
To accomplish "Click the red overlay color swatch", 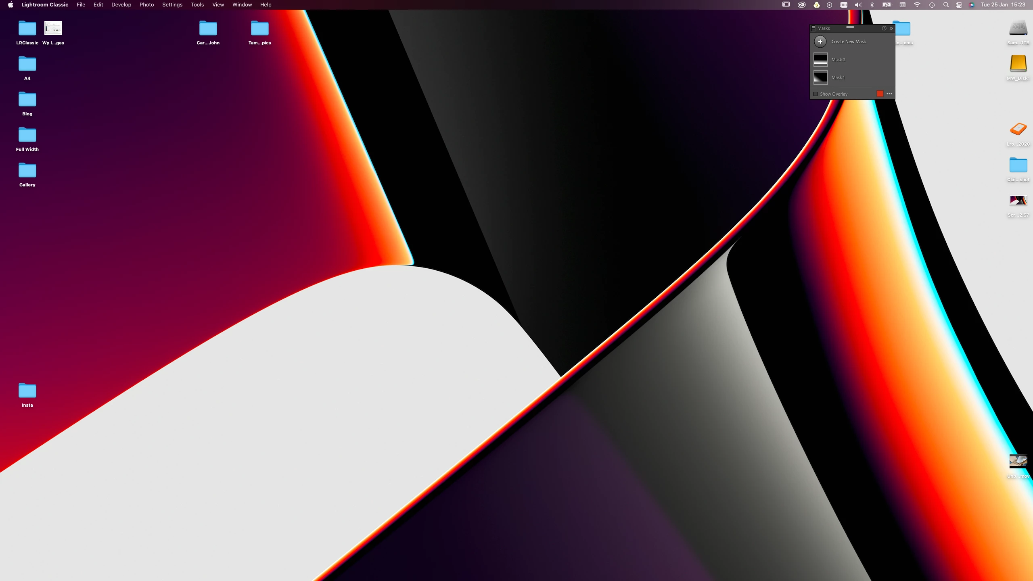I will 880,94.
